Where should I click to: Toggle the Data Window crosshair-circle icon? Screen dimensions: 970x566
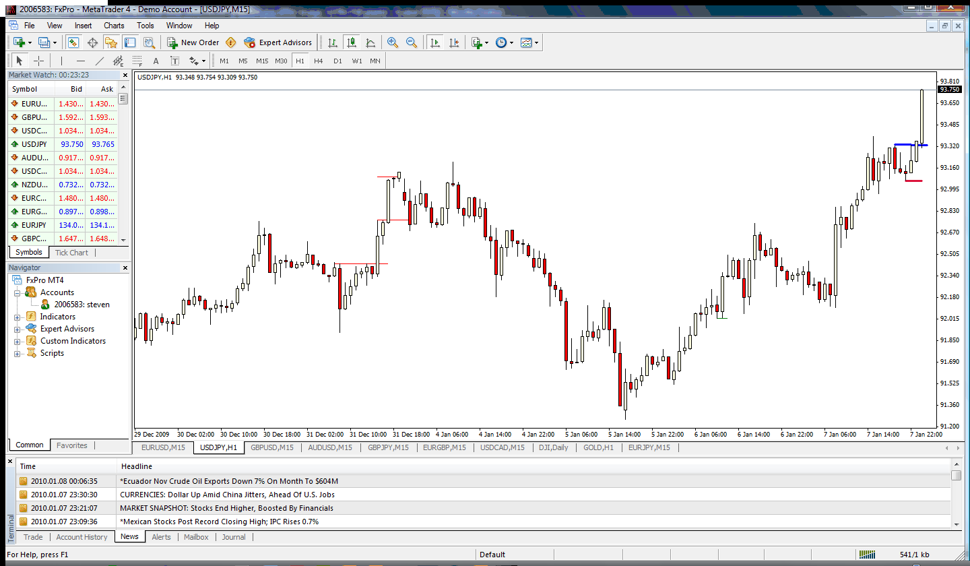(93, 42)
